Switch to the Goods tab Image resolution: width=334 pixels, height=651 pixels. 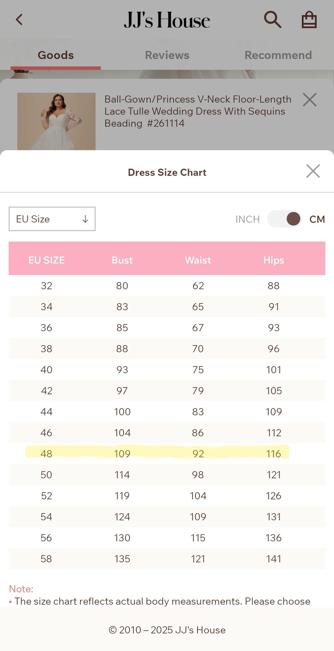click(56, 55)
